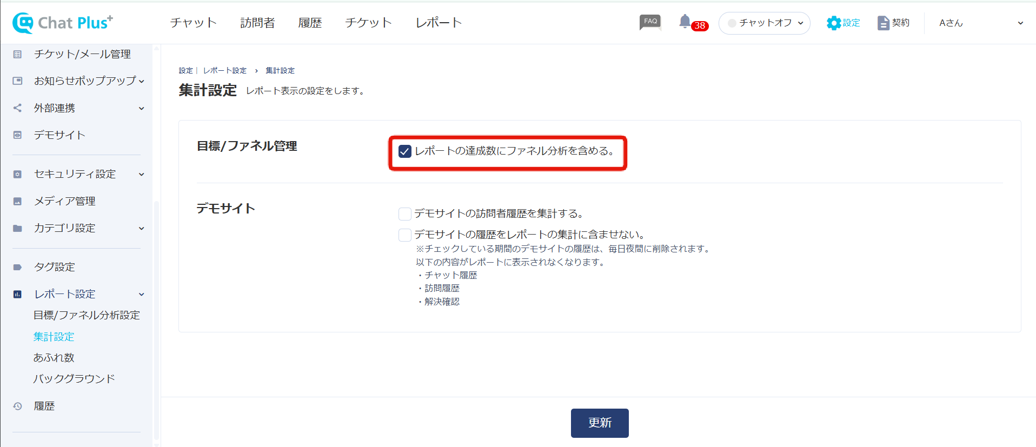Click the external integration share icon

click(x=17, y=108)
